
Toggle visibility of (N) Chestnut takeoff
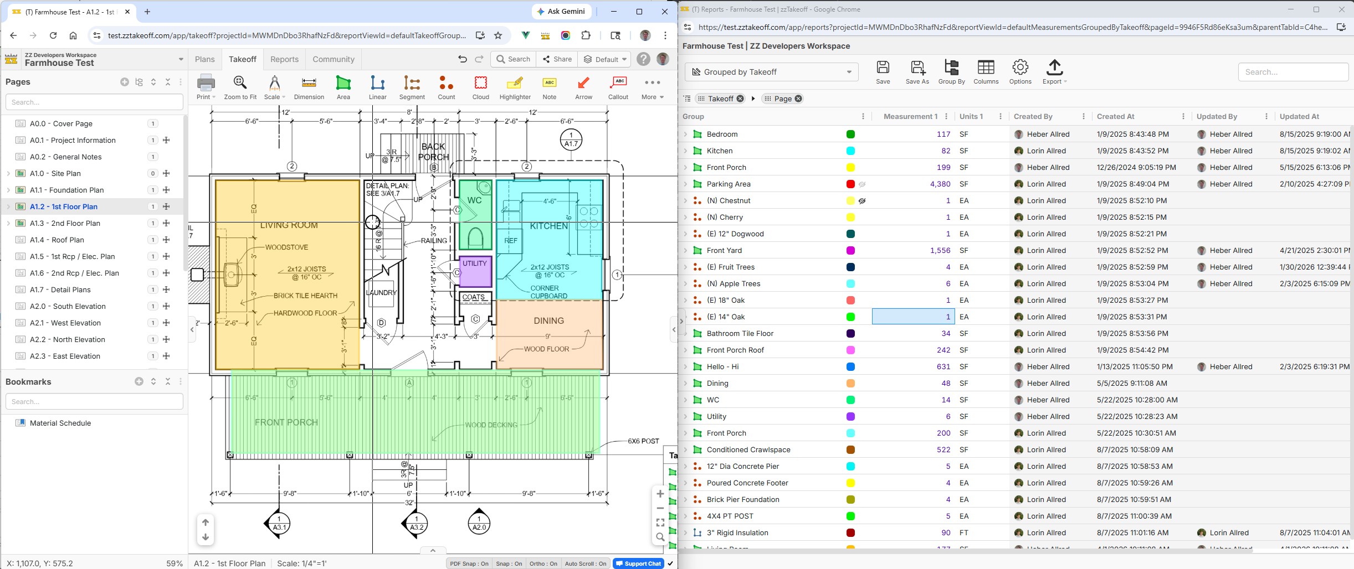coord(862,201)
